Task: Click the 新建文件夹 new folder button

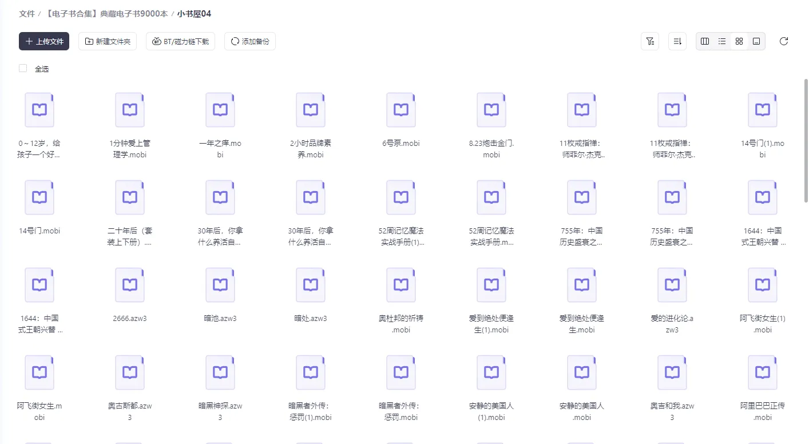Action: [x=108, y=41]
